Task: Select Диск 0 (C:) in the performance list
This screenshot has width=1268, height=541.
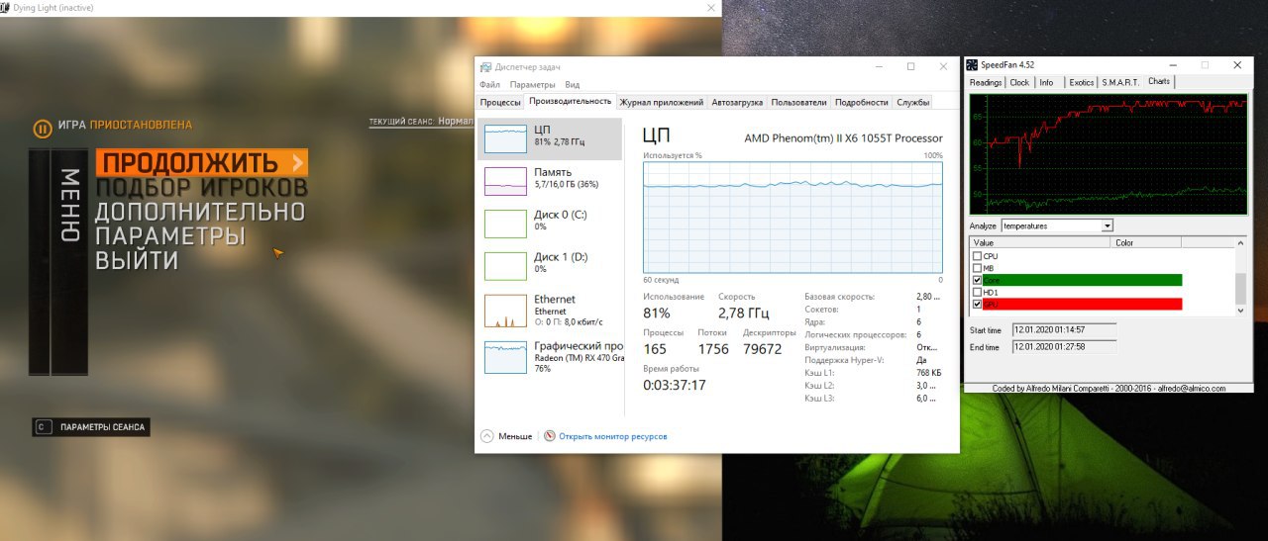Action: point(550,224)
